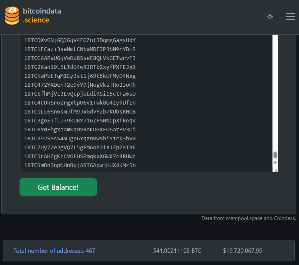Click the textarea resize handle corner
The width and height of the screenshot is (299, 265).
[276, 170]
